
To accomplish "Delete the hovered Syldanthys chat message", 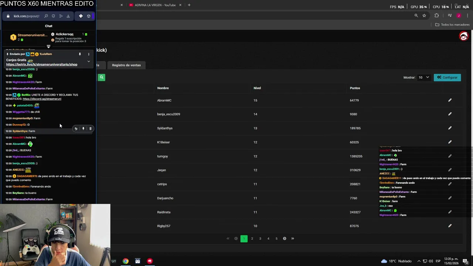I will pos(90,129).
